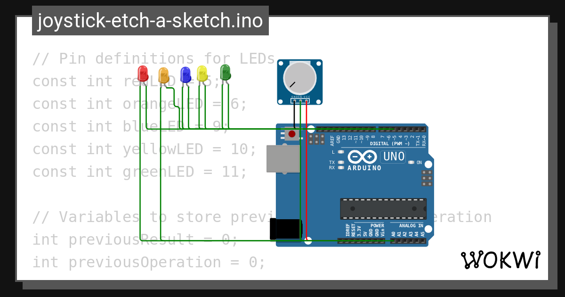Select the Arduino red reset button
Image resolution: width=565 pixels, height=297 pixels.
292,134
